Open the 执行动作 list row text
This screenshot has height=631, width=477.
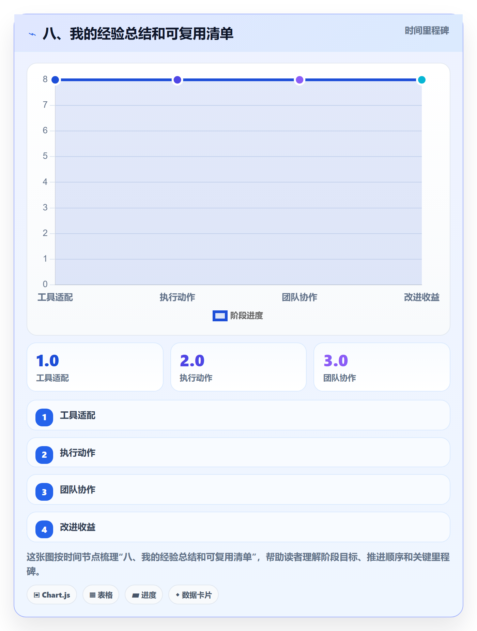coord(78,453)
